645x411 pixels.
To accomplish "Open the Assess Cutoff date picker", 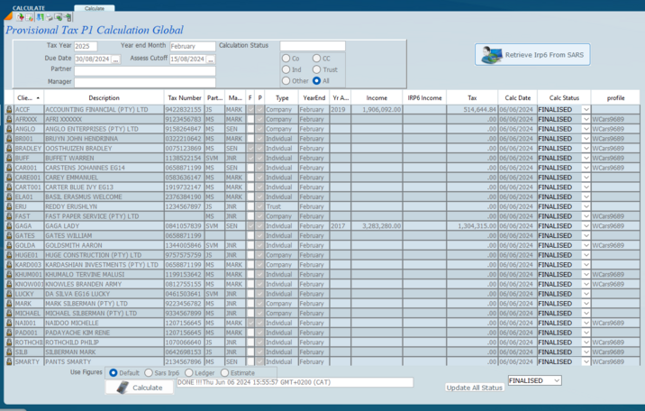I will pos(211,59).
